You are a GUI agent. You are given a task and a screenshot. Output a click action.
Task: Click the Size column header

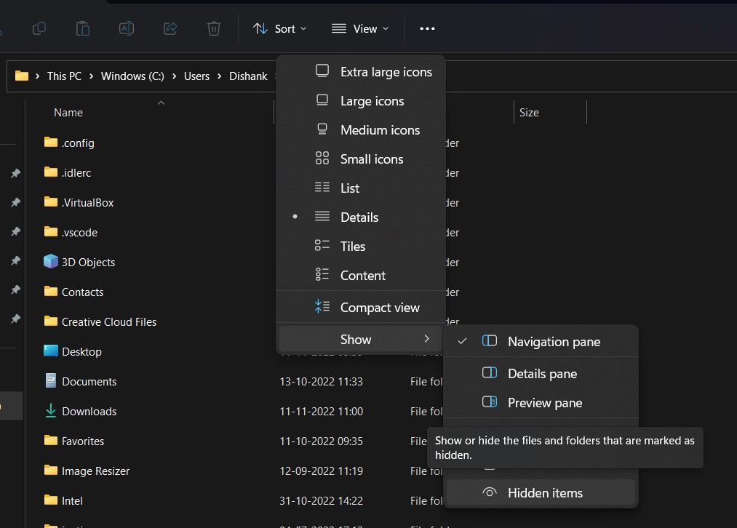(529, 113)
